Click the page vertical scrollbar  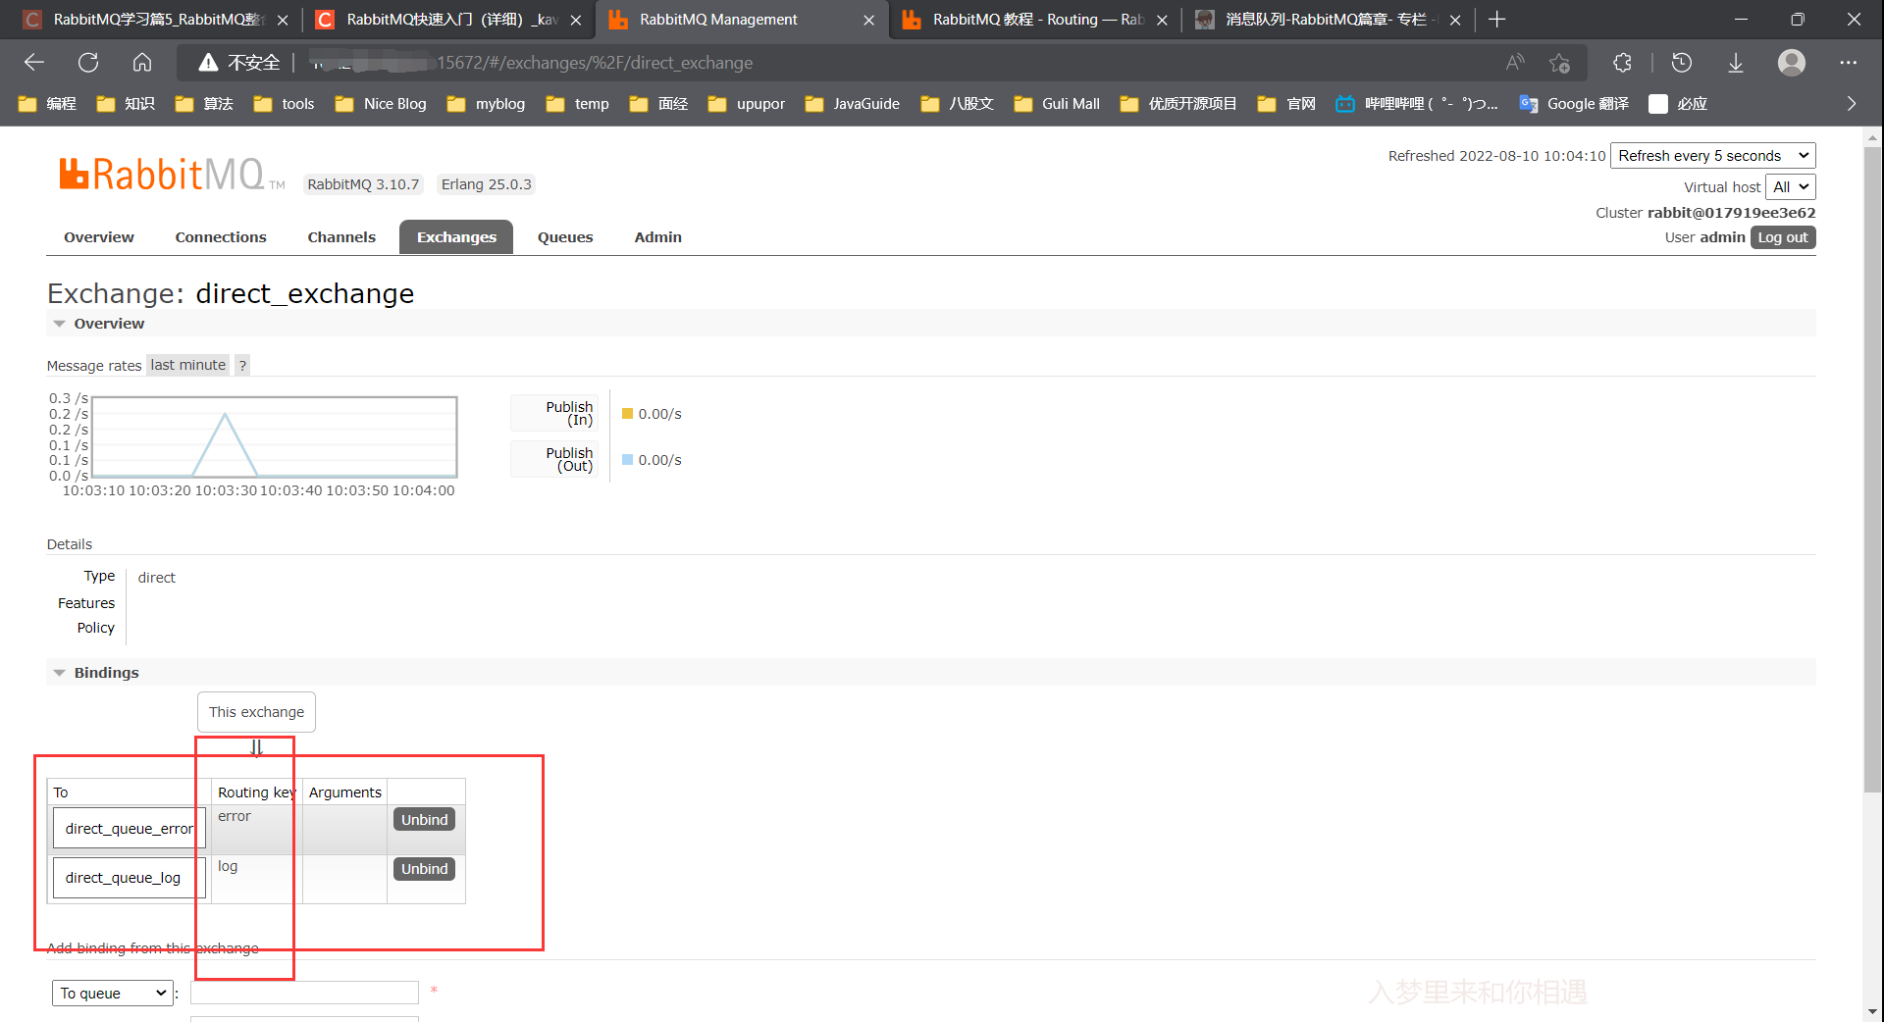pos(1873,469)
